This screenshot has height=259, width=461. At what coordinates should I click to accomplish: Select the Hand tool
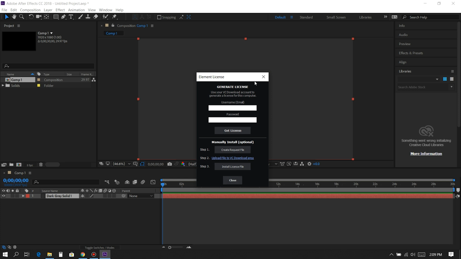click(x=14, y=17)
